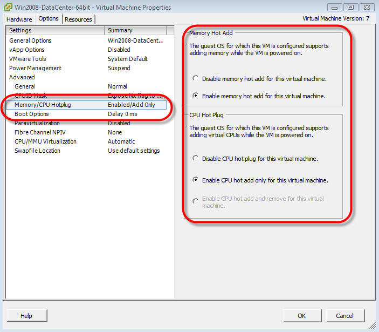Viewport: 379px width, 332px height.
Task: Select General Options in settings list
Action: (x=87, y=40)
